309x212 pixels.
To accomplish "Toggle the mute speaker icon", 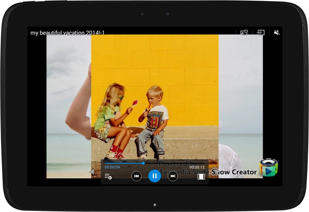I will [277, 33].
